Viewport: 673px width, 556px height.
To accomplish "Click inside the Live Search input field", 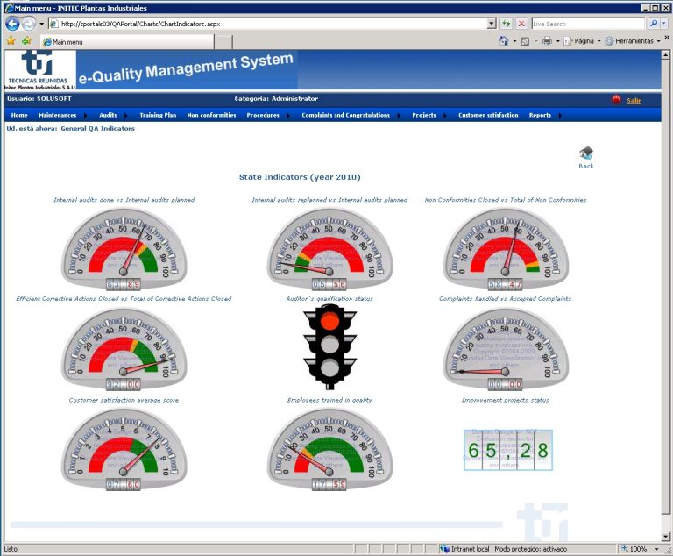I will [x=587, y=24].
